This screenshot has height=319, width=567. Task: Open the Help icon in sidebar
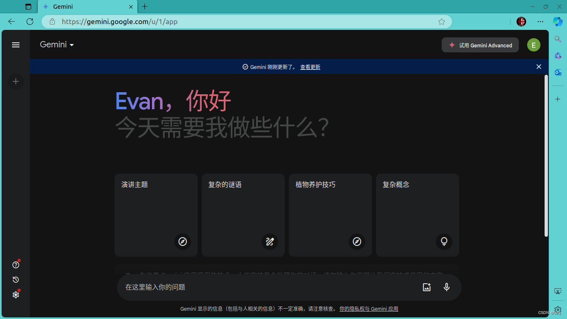(16, 265)
